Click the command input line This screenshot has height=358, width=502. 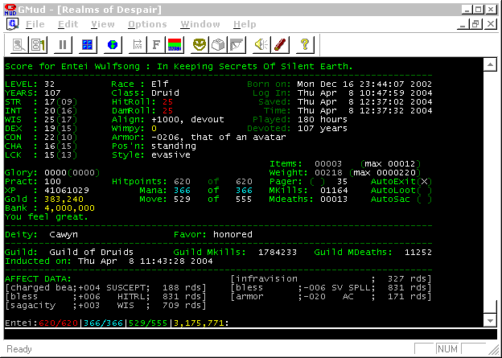coord(251,334)
